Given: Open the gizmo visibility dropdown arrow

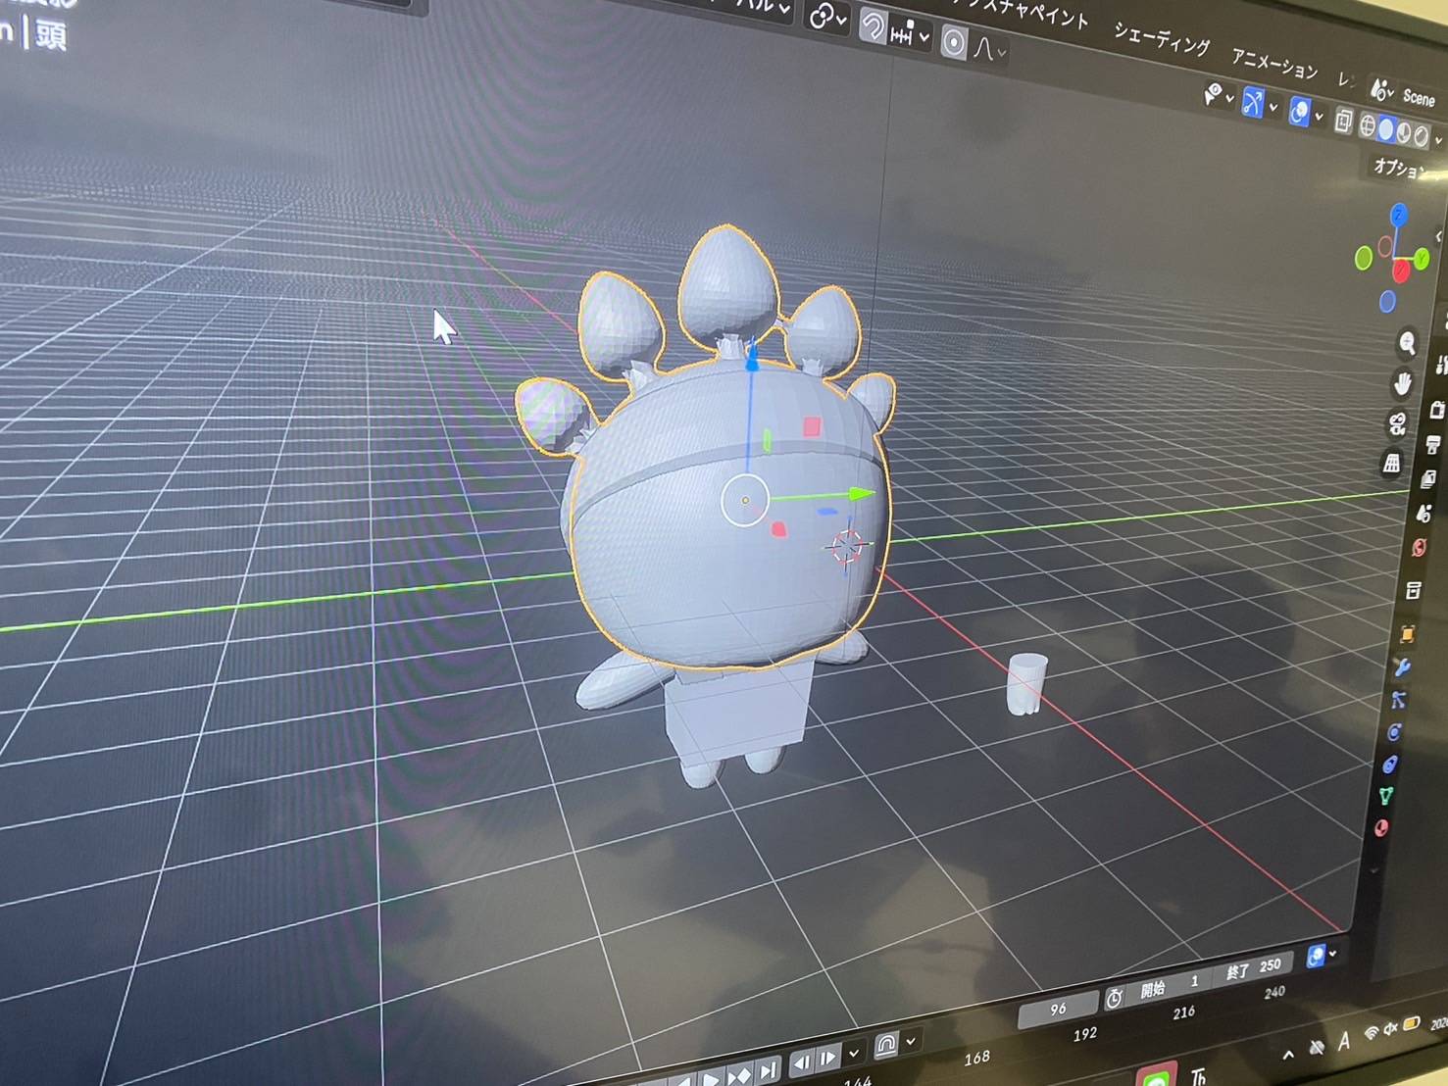Looking at the screenshot, I should (1273, 108).
